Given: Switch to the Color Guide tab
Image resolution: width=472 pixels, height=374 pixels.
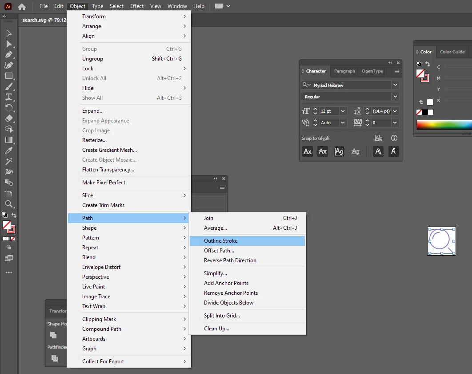Looking at the screenshot, I should tap(452, 52).
